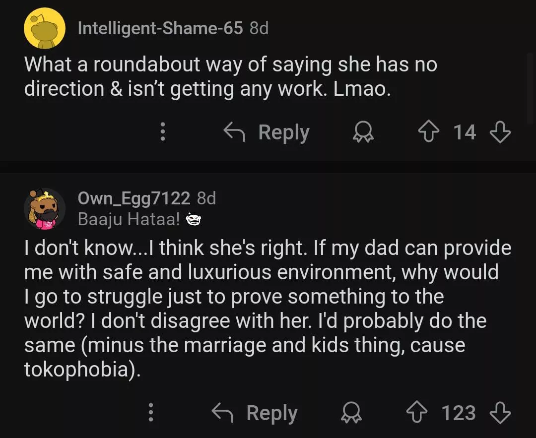Screen dimensions: 536x438
Task: Tap Own_Egg7122's avatar picture
Action: [45, 209]
